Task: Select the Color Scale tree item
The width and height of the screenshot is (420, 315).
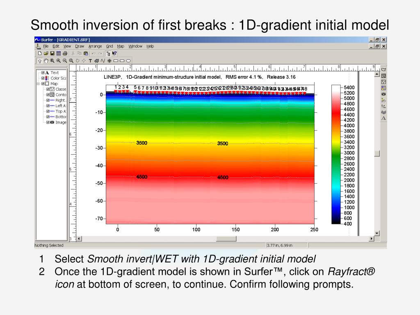Action: tap(58, 78)
